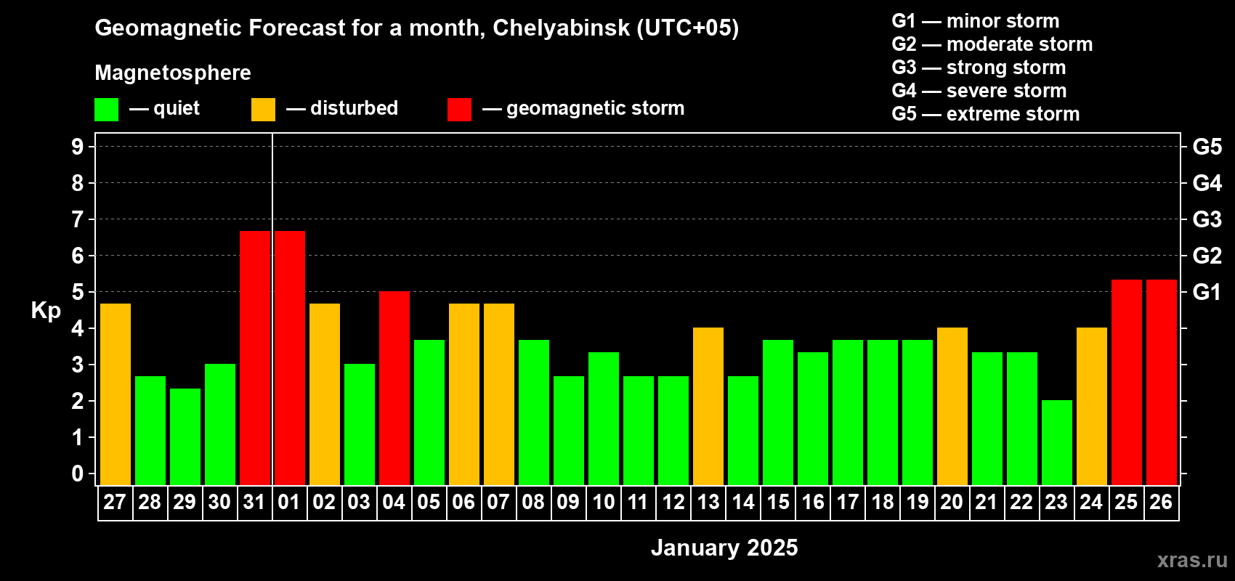This screenshot has height=581, width=1235.
Task: Click the red bar for day 04
Action: 394,389
